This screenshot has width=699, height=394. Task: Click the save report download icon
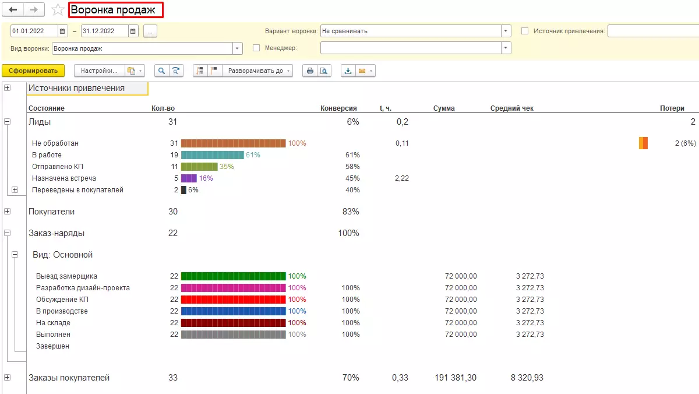pyautogui.click(x=348, y=71)
